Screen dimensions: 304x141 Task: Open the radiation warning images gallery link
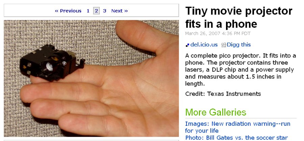(237, 127)
